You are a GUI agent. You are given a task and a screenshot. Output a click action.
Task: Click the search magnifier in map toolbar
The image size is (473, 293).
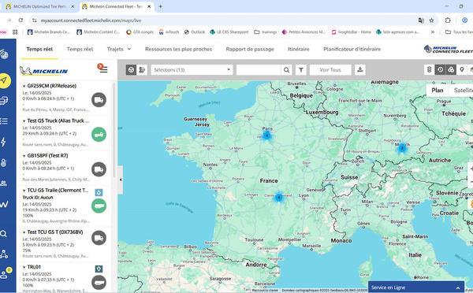[286, 70]
